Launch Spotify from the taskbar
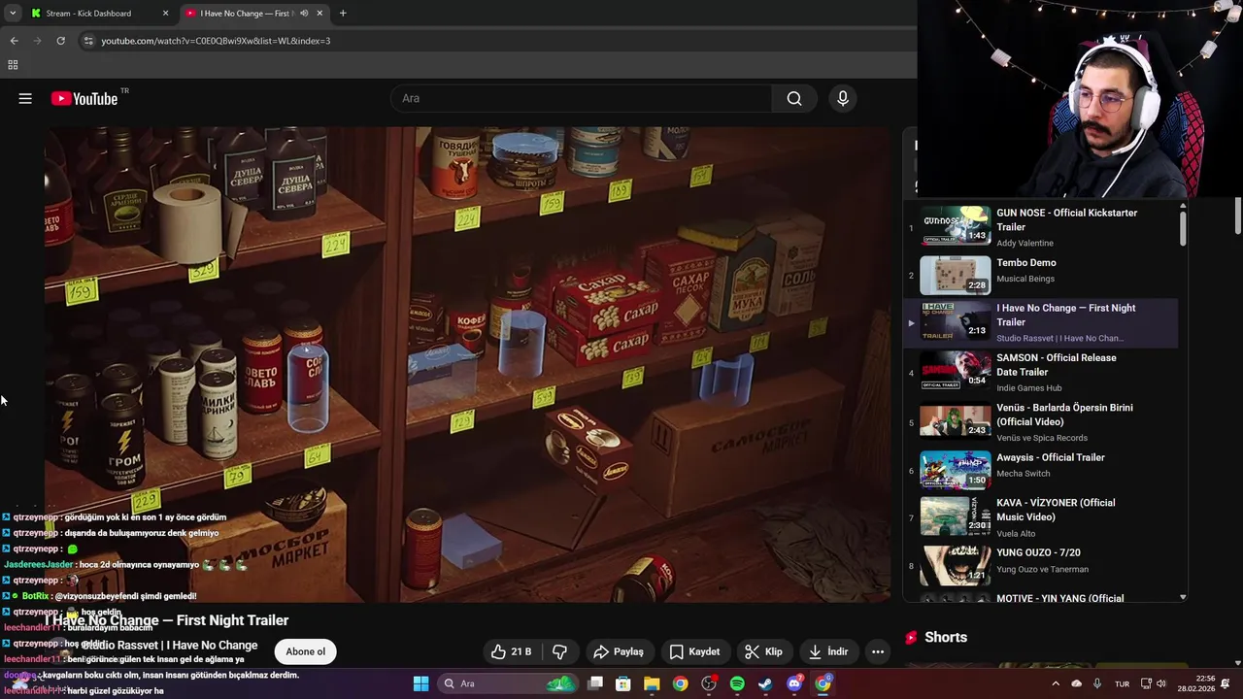1243x699 pixels. coord(737,683)
